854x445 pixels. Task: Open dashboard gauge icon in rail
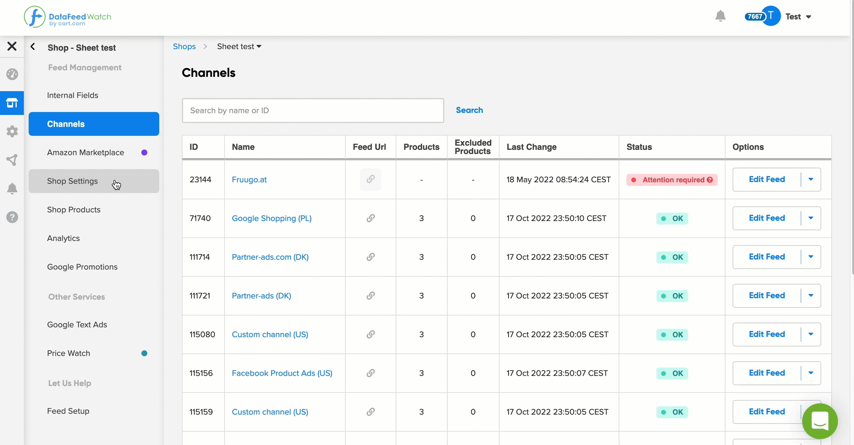(12, 74)
